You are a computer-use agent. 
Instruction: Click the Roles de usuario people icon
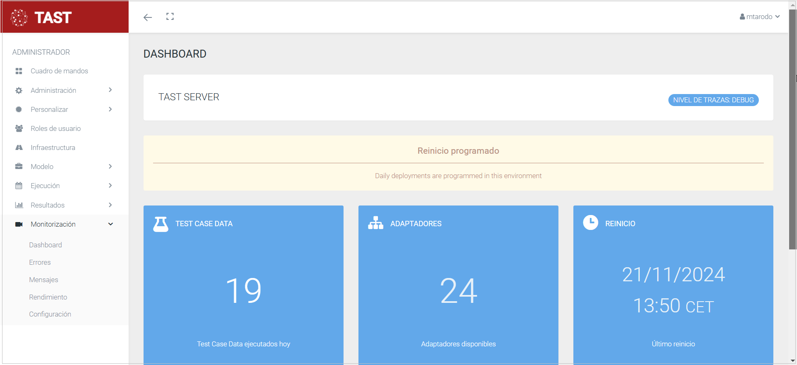point(19,128)
